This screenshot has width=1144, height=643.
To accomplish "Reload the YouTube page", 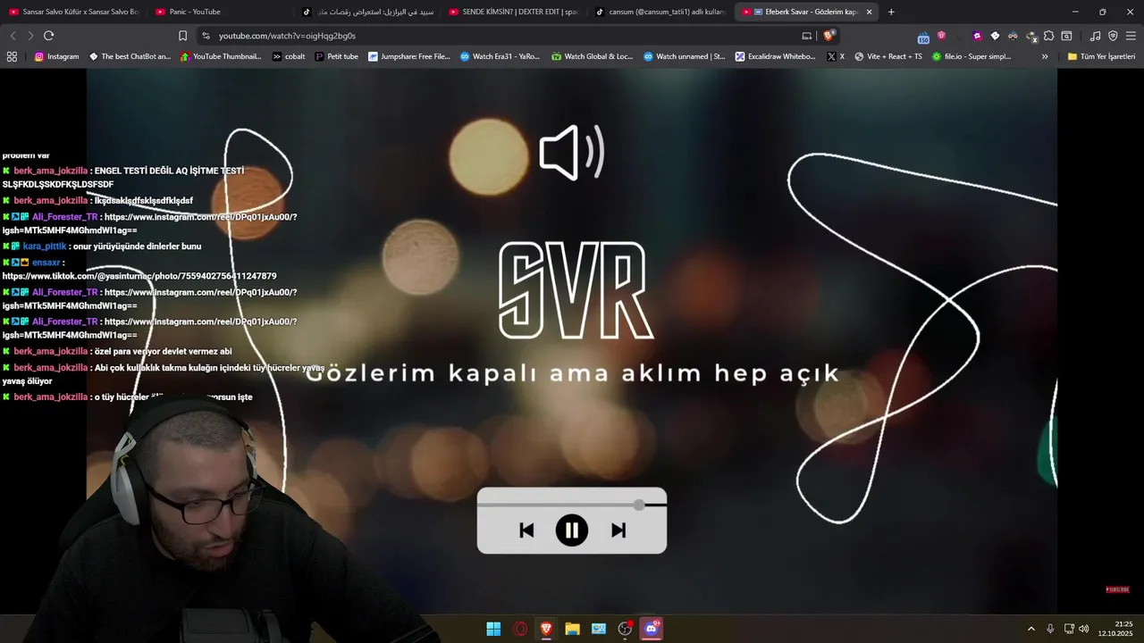I will point(48,36).
